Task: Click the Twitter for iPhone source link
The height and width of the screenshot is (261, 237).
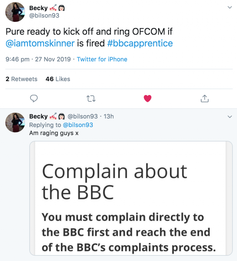Action: (102, 59)
